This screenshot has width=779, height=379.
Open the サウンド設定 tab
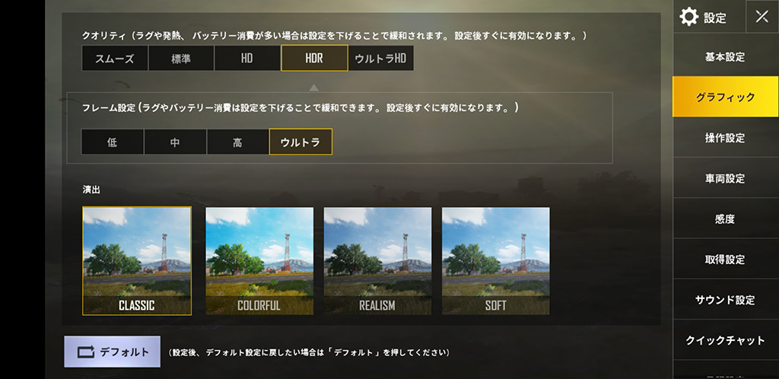(725, 300)
